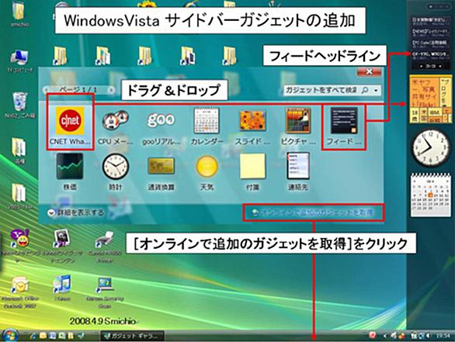
Task: Open the gadget search dropdown arrow
Action: click(x=376, y=91)
